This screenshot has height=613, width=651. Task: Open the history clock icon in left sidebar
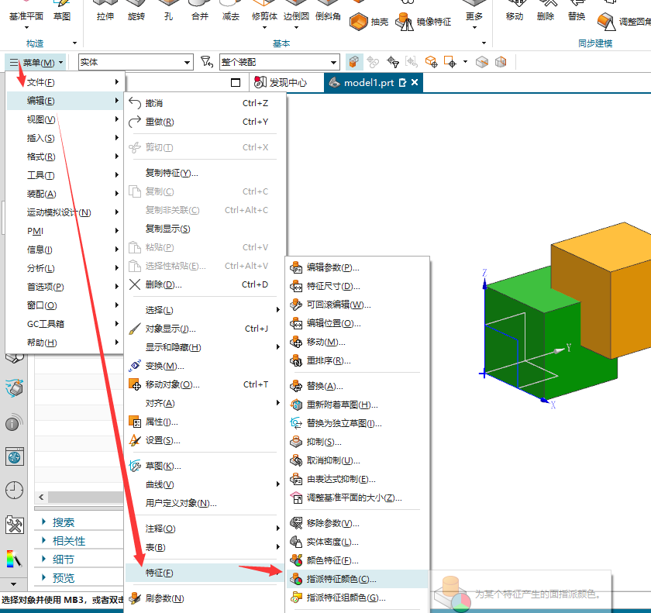[15, 490]
